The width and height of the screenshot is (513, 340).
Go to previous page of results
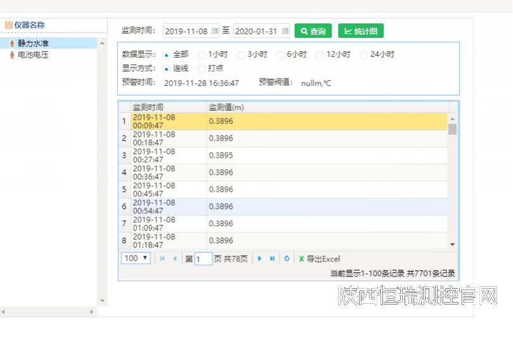click(x=175, y=258)
